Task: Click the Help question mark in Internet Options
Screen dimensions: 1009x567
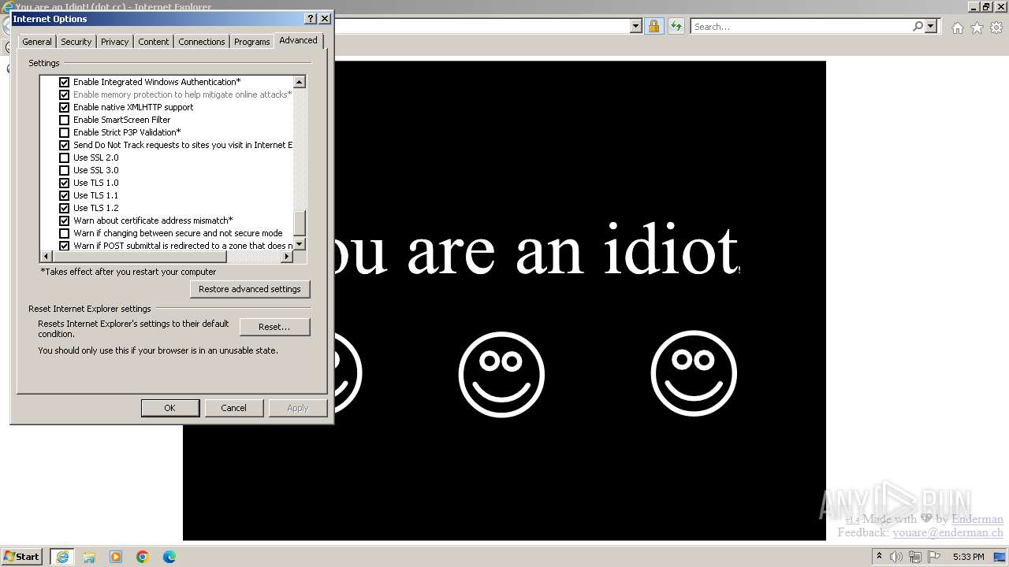Action: click(311, 19)
